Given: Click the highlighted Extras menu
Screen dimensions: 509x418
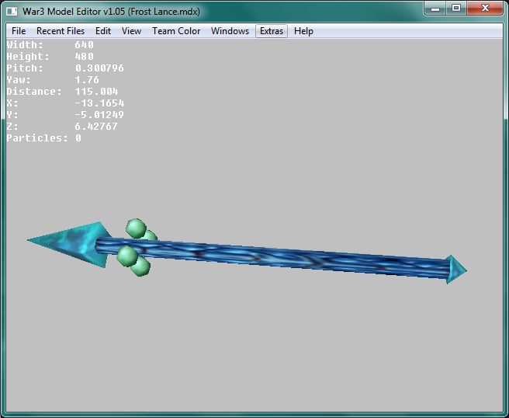Looking at the screenshot, I should [x=272, y=31].
